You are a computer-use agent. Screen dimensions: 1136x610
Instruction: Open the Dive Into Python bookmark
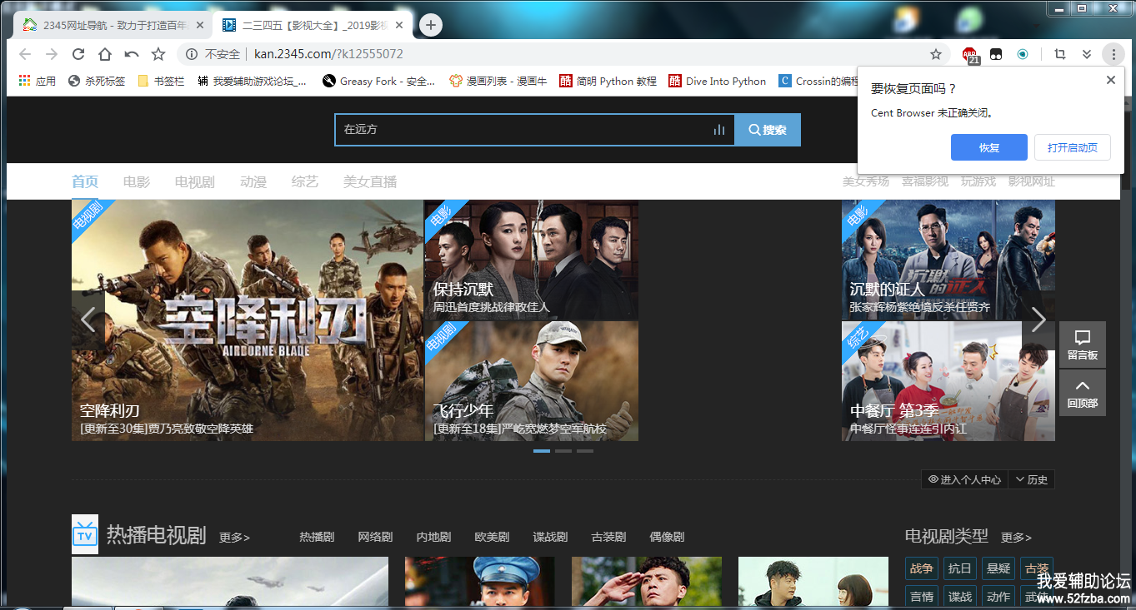(718, 81)
